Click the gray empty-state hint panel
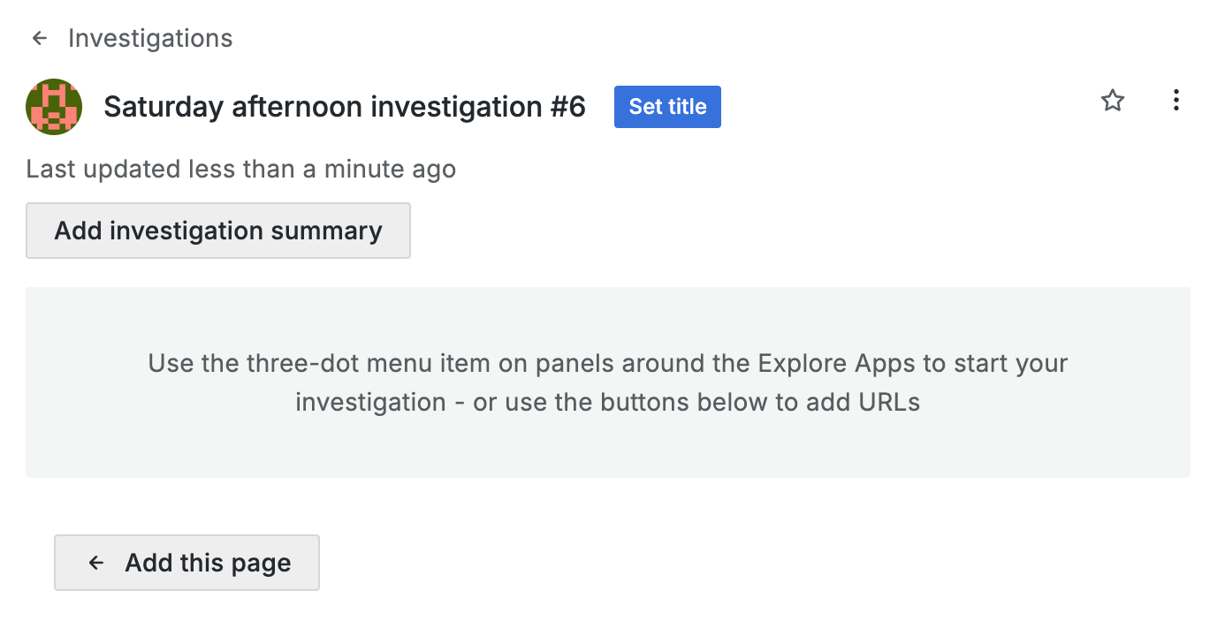The height and width of the screenshot is (628, 1225). (608, 442)
